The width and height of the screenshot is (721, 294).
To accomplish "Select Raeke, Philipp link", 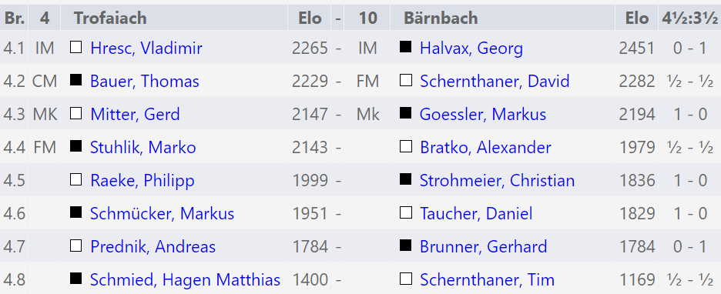I will click(142, 181).
